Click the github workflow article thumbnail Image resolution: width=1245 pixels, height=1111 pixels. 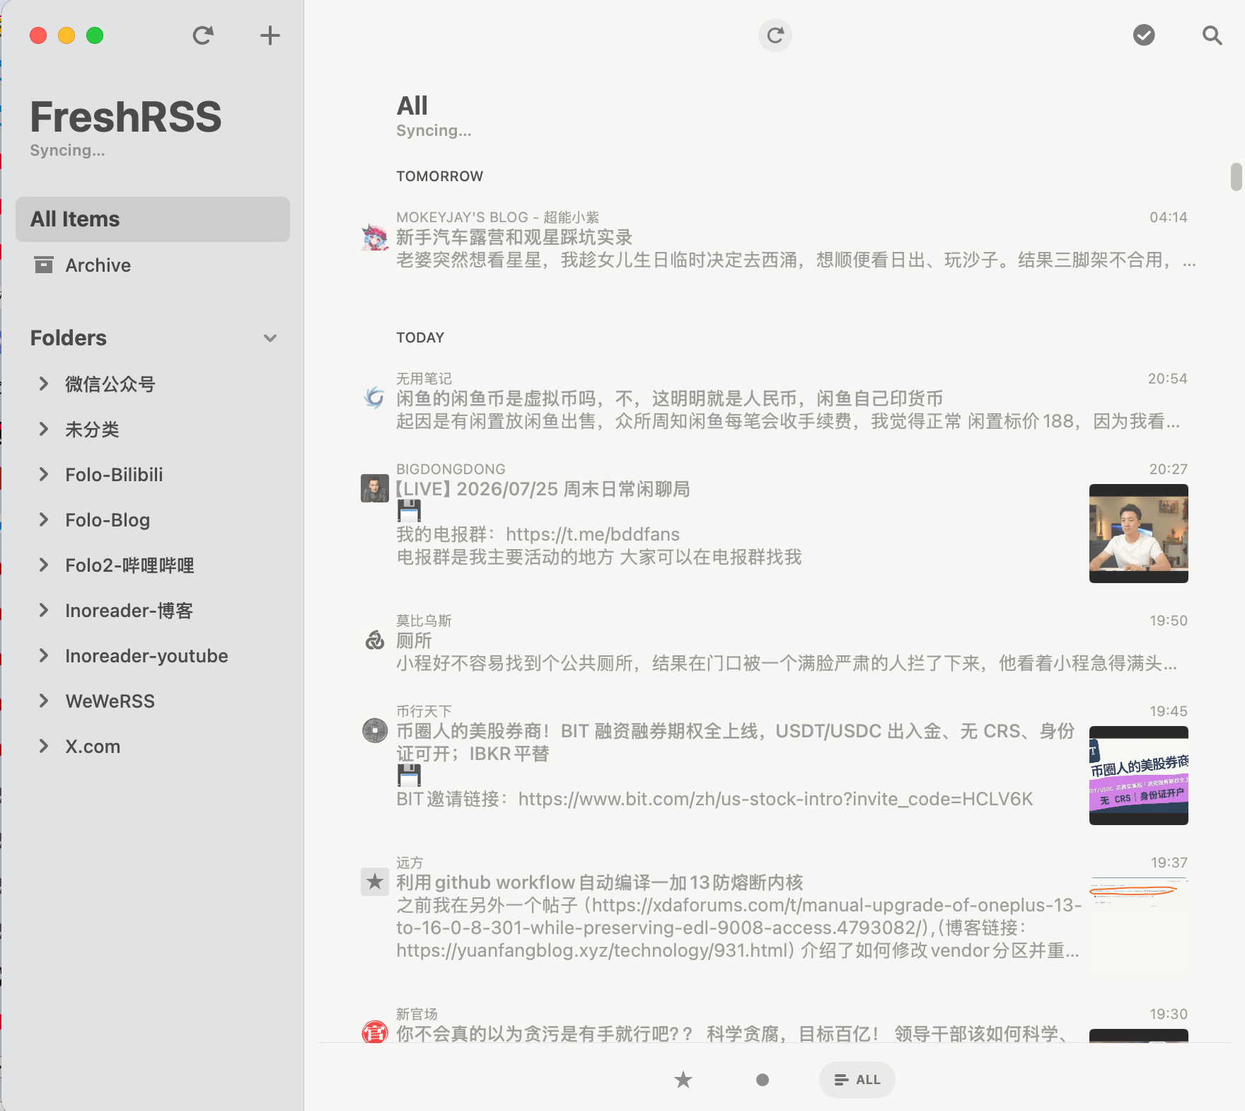coord(1139,927)
